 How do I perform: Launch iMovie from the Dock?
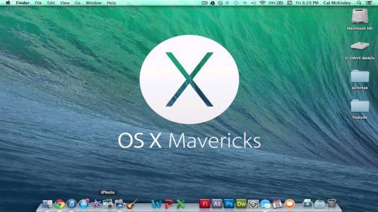(96, 204)
